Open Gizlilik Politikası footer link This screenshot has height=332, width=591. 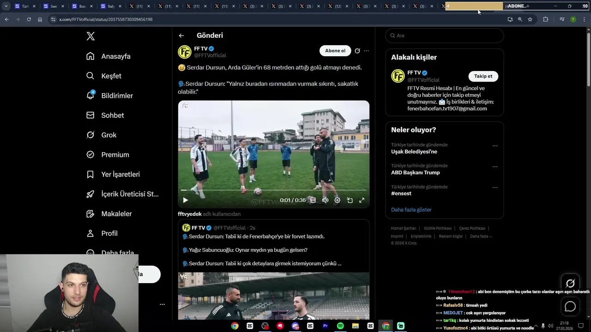(x=438, y=228)
